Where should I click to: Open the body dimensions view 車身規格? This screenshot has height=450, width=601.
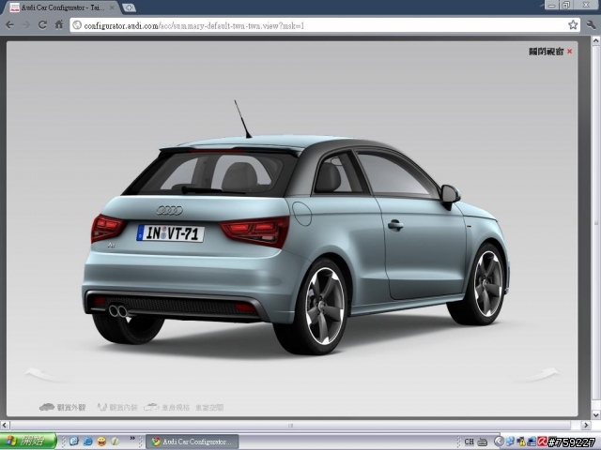(166, 408)
